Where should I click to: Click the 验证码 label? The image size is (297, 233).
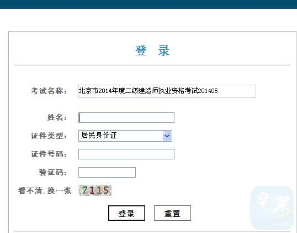point(53,173)
